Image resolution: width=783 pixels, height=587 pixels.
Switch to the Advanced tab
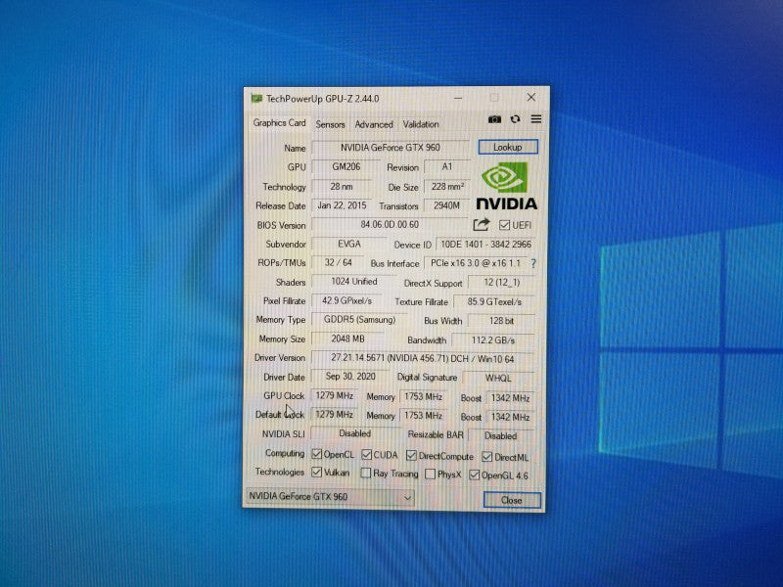click(374, 124)
